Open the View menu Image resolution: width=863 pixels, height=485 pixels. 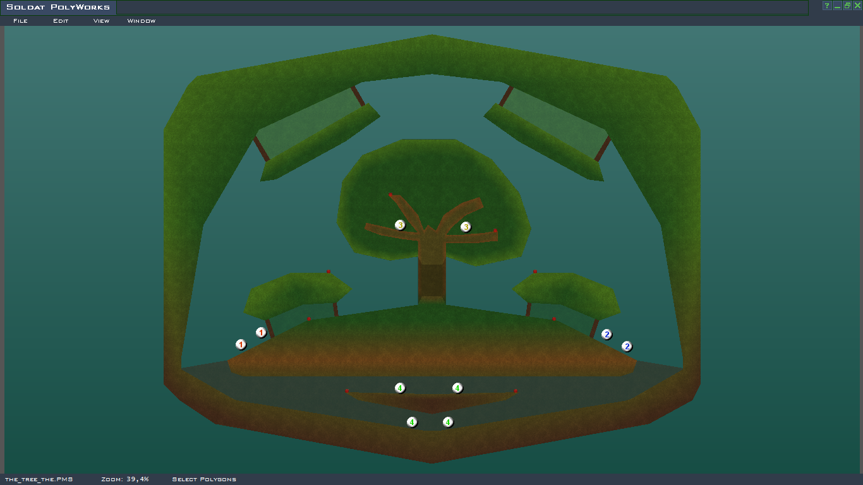pyautogui.click(x=101, y=21)
